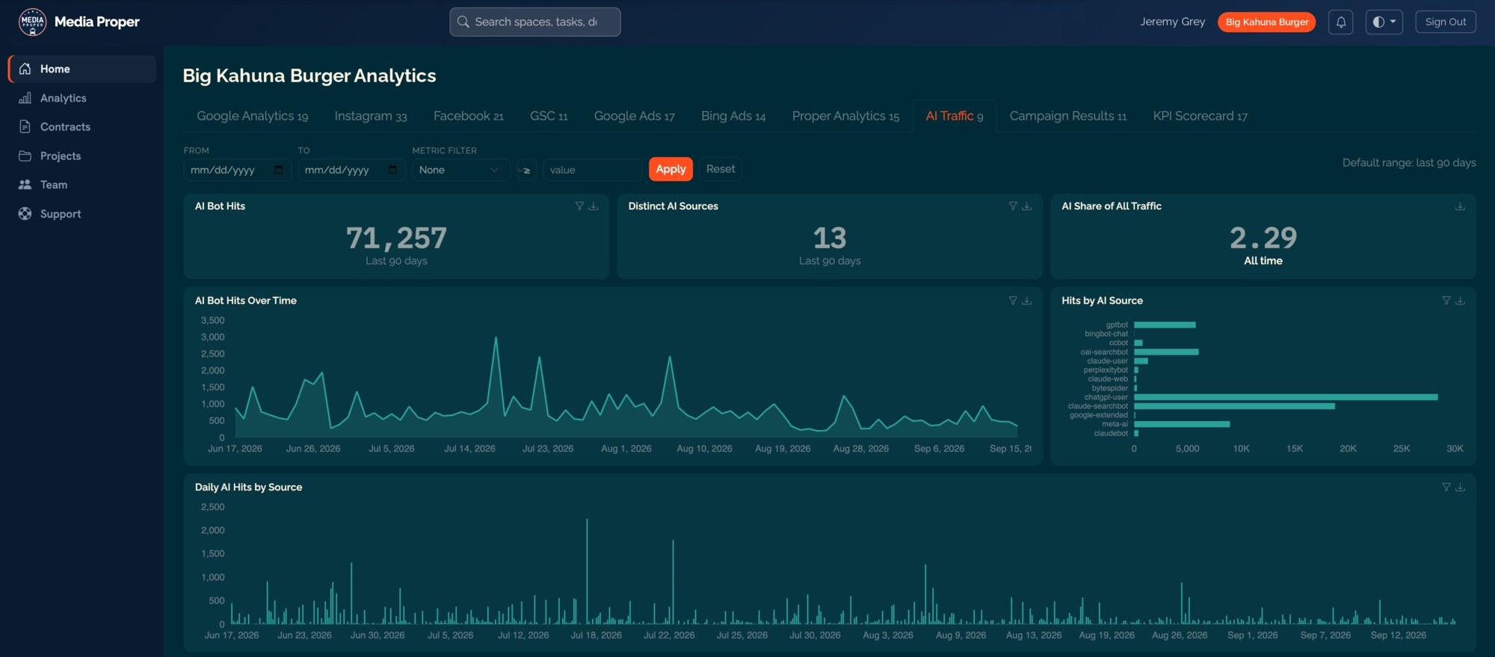Click the Media Proper logo
Viewport: 1495px width, 657px height.
32,22
